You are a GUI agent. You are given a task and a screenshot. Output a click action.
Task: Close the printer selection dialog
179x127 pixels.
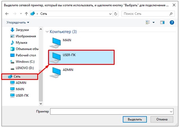click(174, 5)
